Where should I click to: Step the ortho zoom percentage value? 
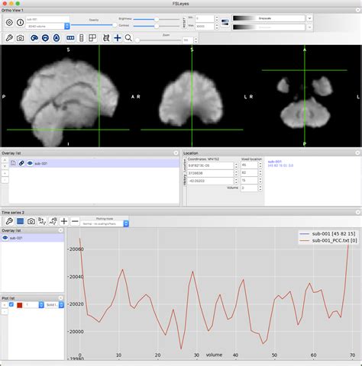(x=196, y=40)
